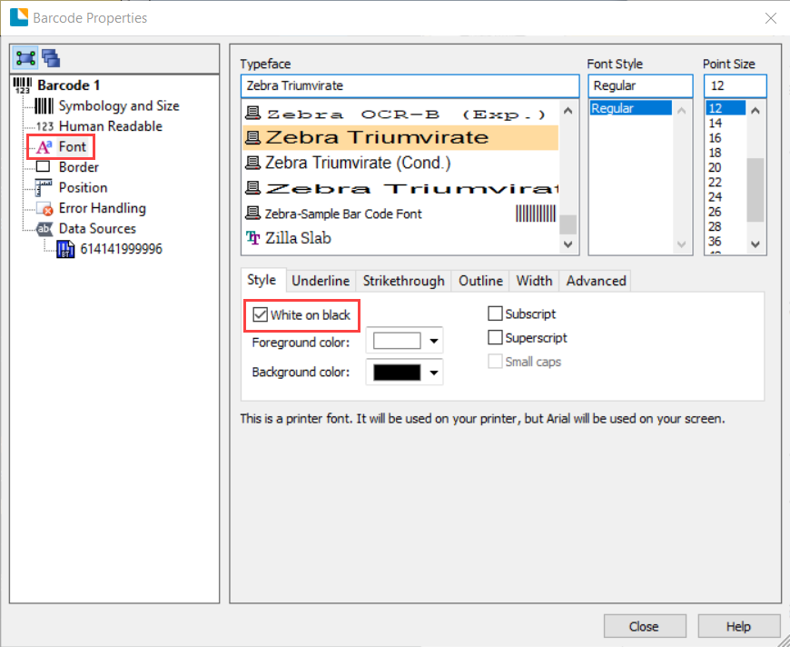Close the Barcode Properties window

coord(770,18)
